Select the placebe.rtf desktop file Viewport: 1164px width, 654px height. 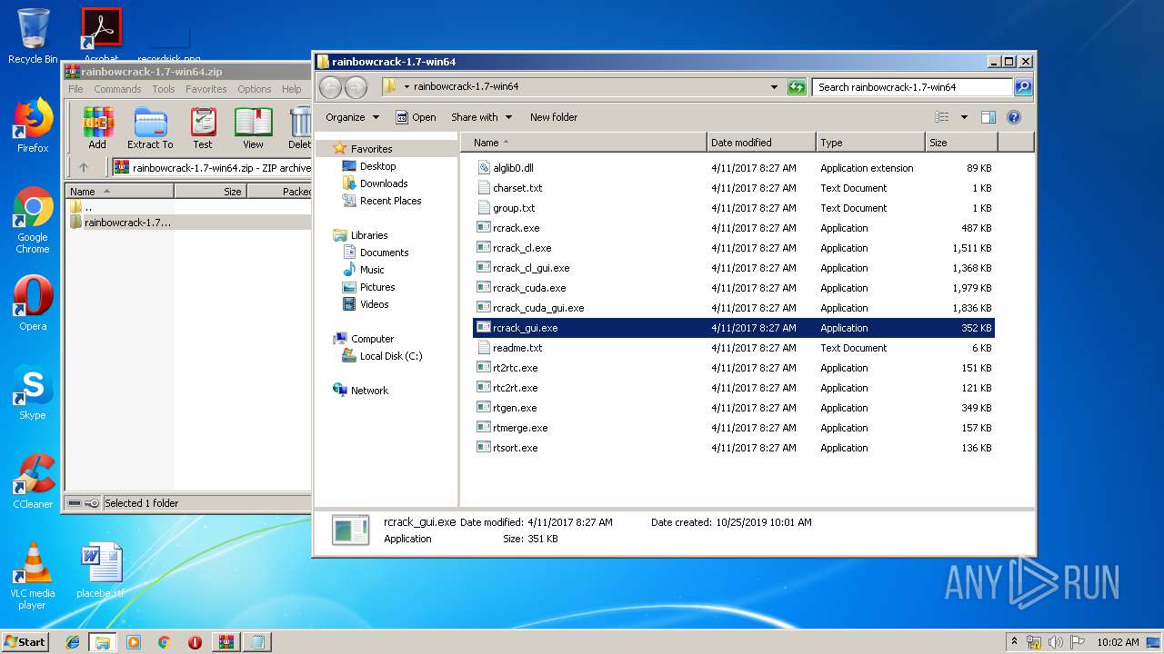click(x=100, y=571)
